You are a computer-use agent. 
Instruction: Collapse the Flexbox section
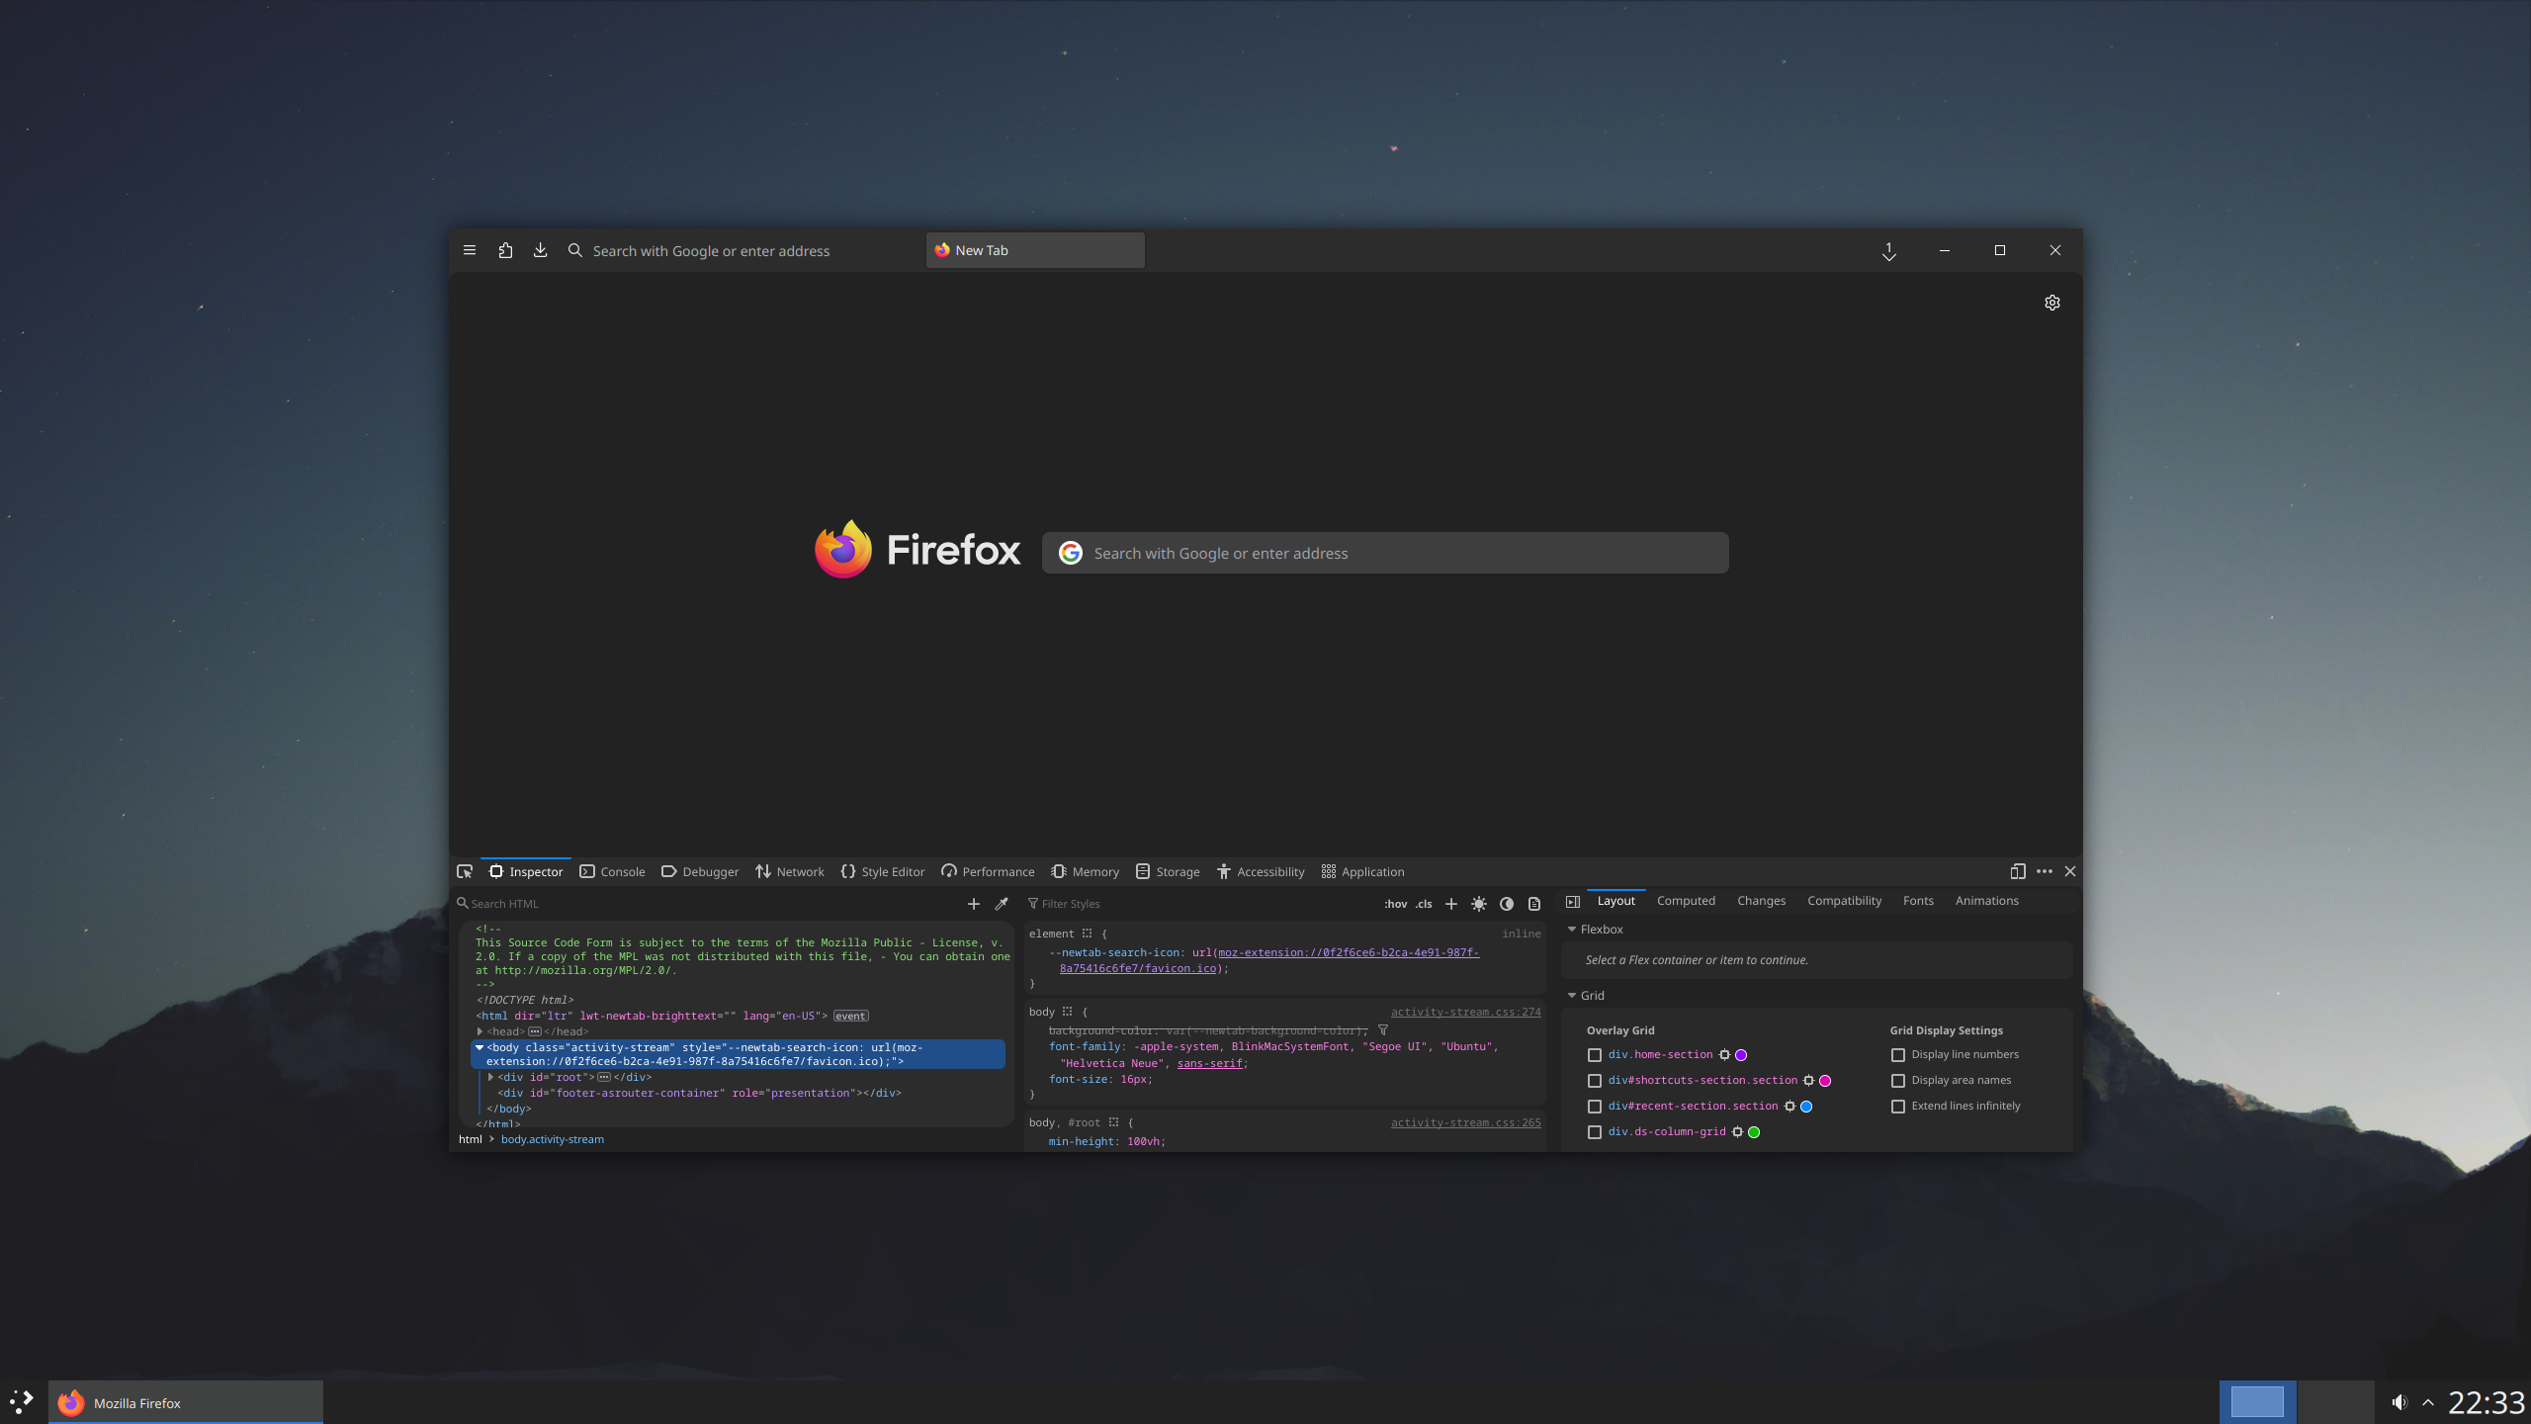(1572, 930)
